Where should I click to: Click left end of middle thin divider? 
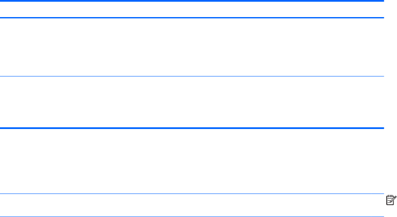pyautogui.click(x=2, y=76)
